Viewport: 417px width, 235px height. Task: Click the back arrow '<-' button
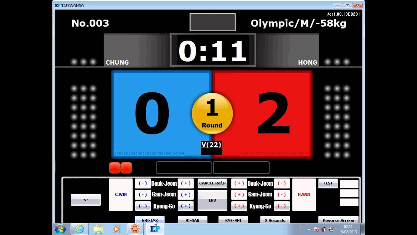click(86, 200)
